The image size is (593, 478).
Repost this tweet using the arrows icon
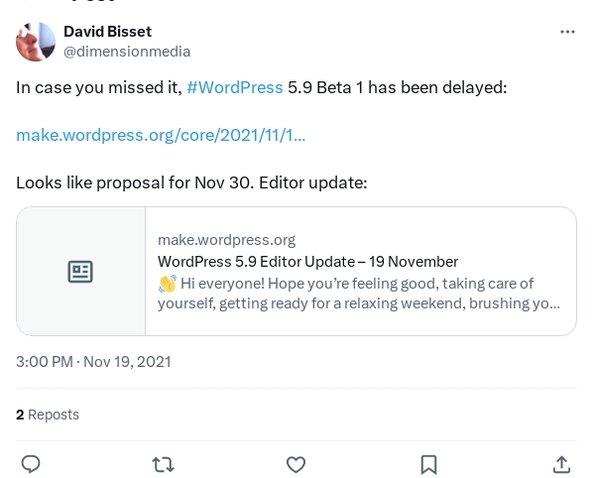(163, 464)
